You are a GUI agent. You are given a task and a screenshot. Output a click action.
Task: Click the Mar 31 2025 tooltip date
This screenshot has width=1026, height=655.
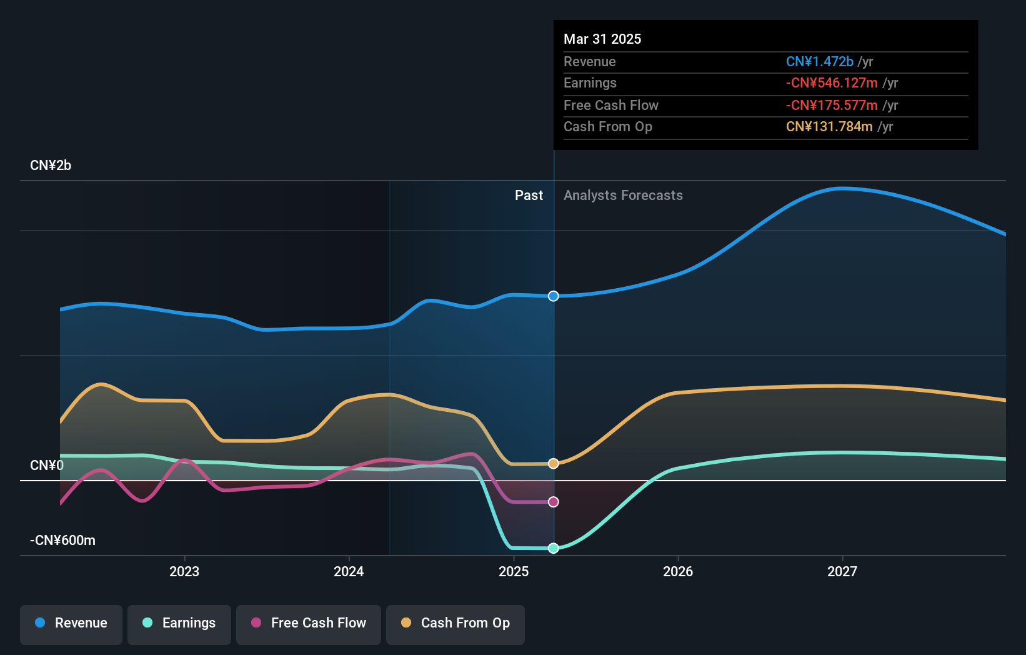(x=602, y=39)
